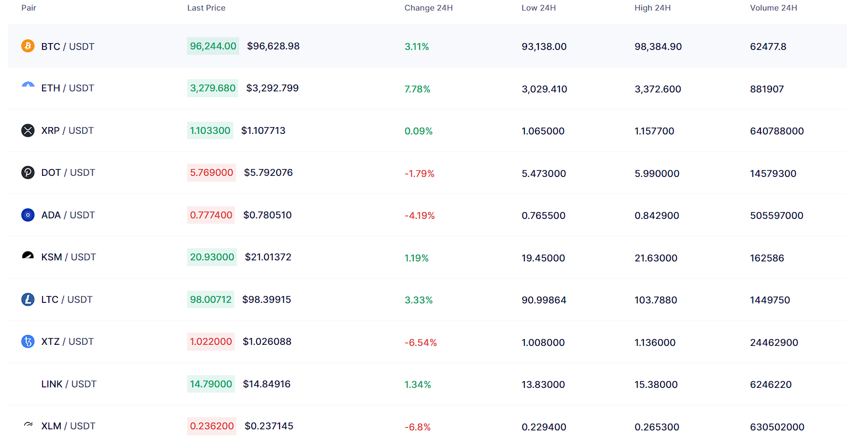This screenshot has height=440, width=847.
Task: Click the BTC 24H high 98,384.90
Action: pyautogui.click(x=658, y=47)
